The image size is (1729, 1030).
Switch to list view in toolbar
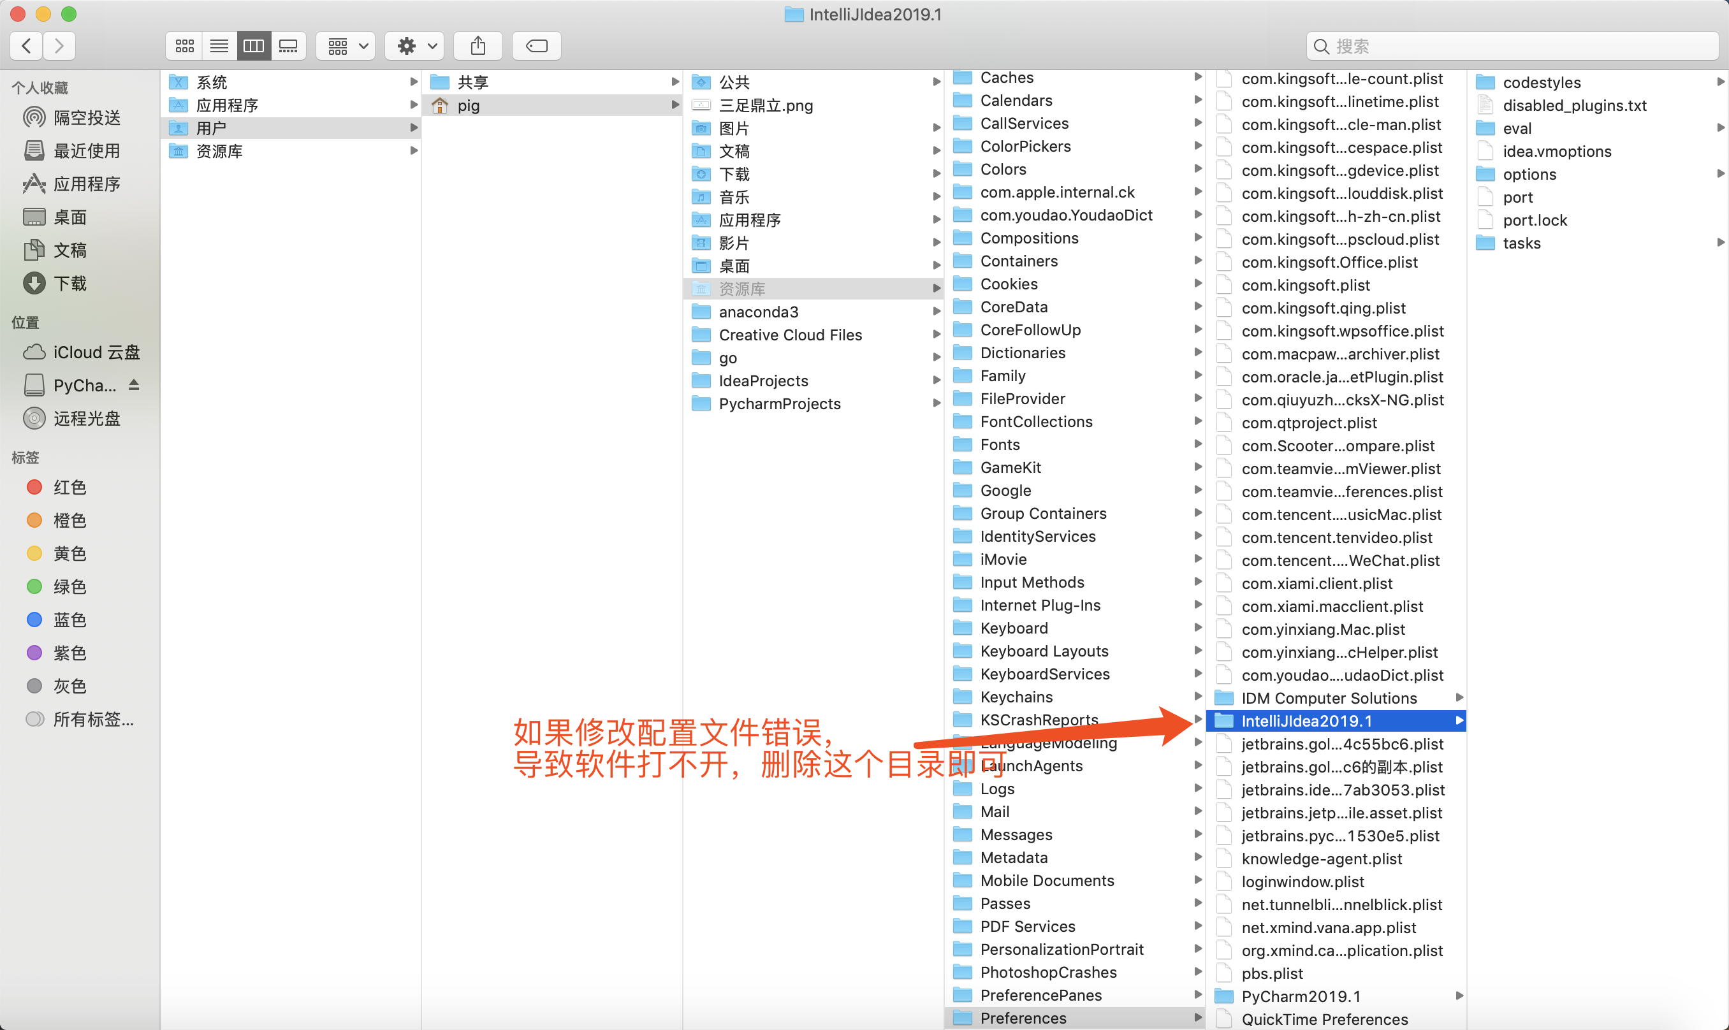(x=219, y=46)
